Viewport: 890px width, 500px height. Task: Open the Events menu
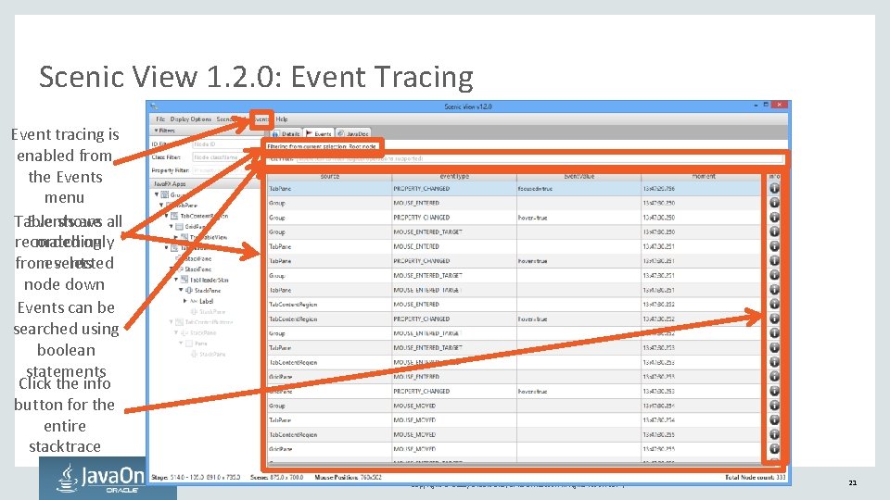click(261, 119)
